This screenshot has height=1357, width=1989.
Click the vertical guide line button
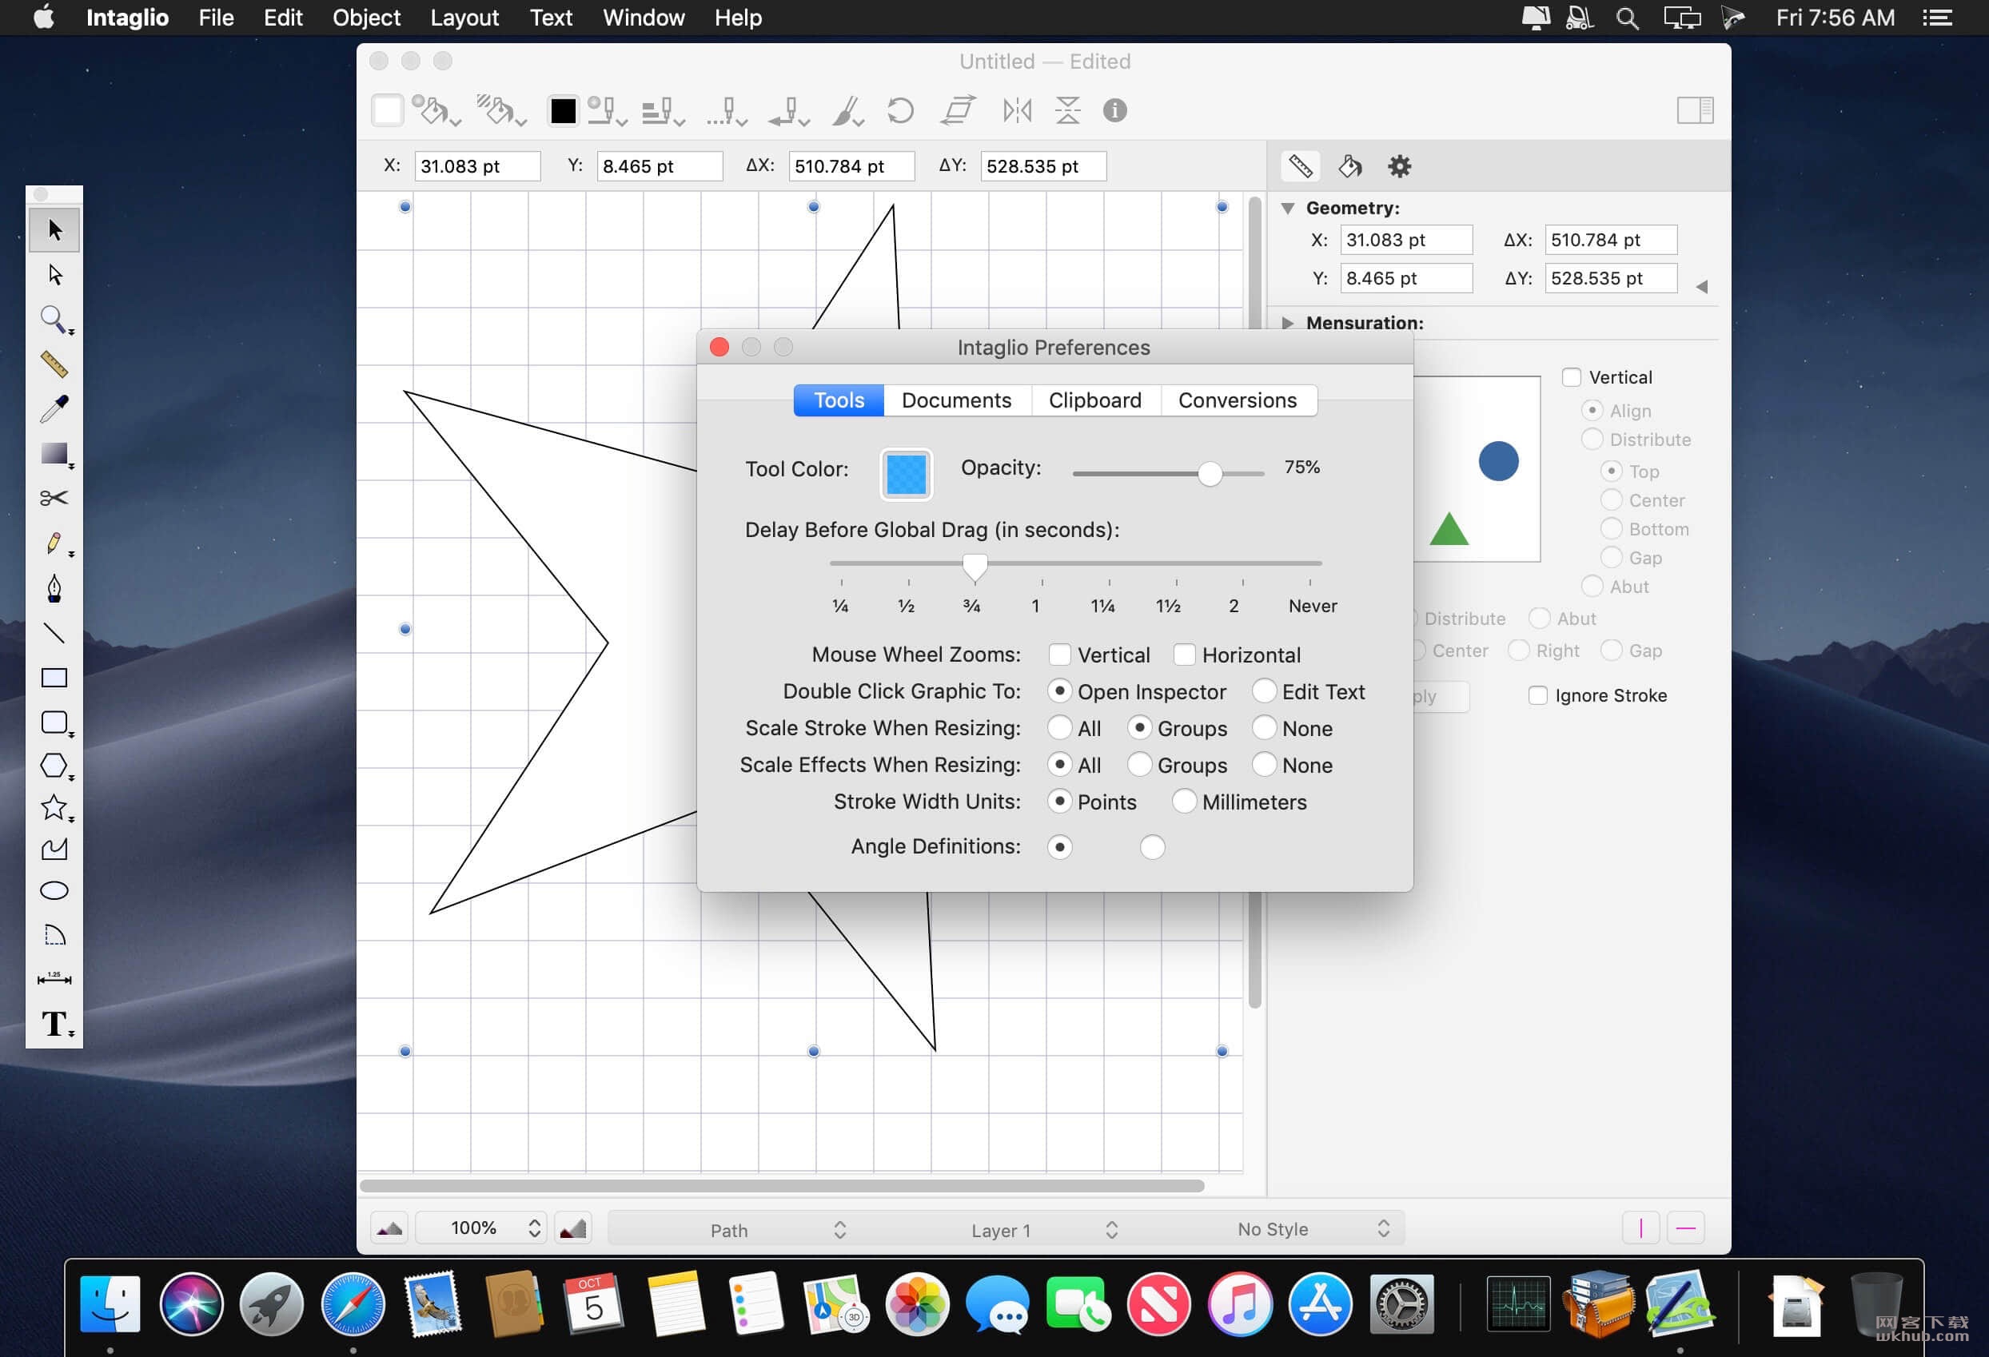pos(1640,1228)
